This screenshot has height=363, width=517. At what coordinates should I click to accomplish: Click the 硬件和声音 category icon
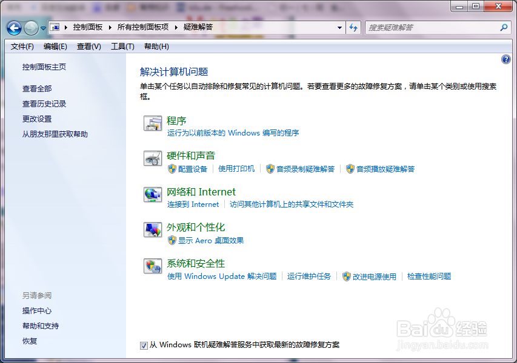153,159
